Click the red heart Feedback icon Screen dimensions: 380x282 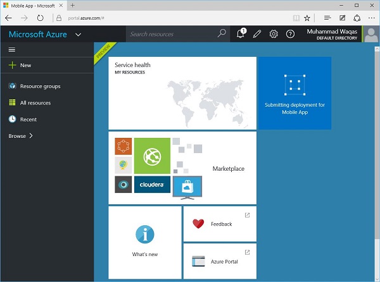(198, 224)
